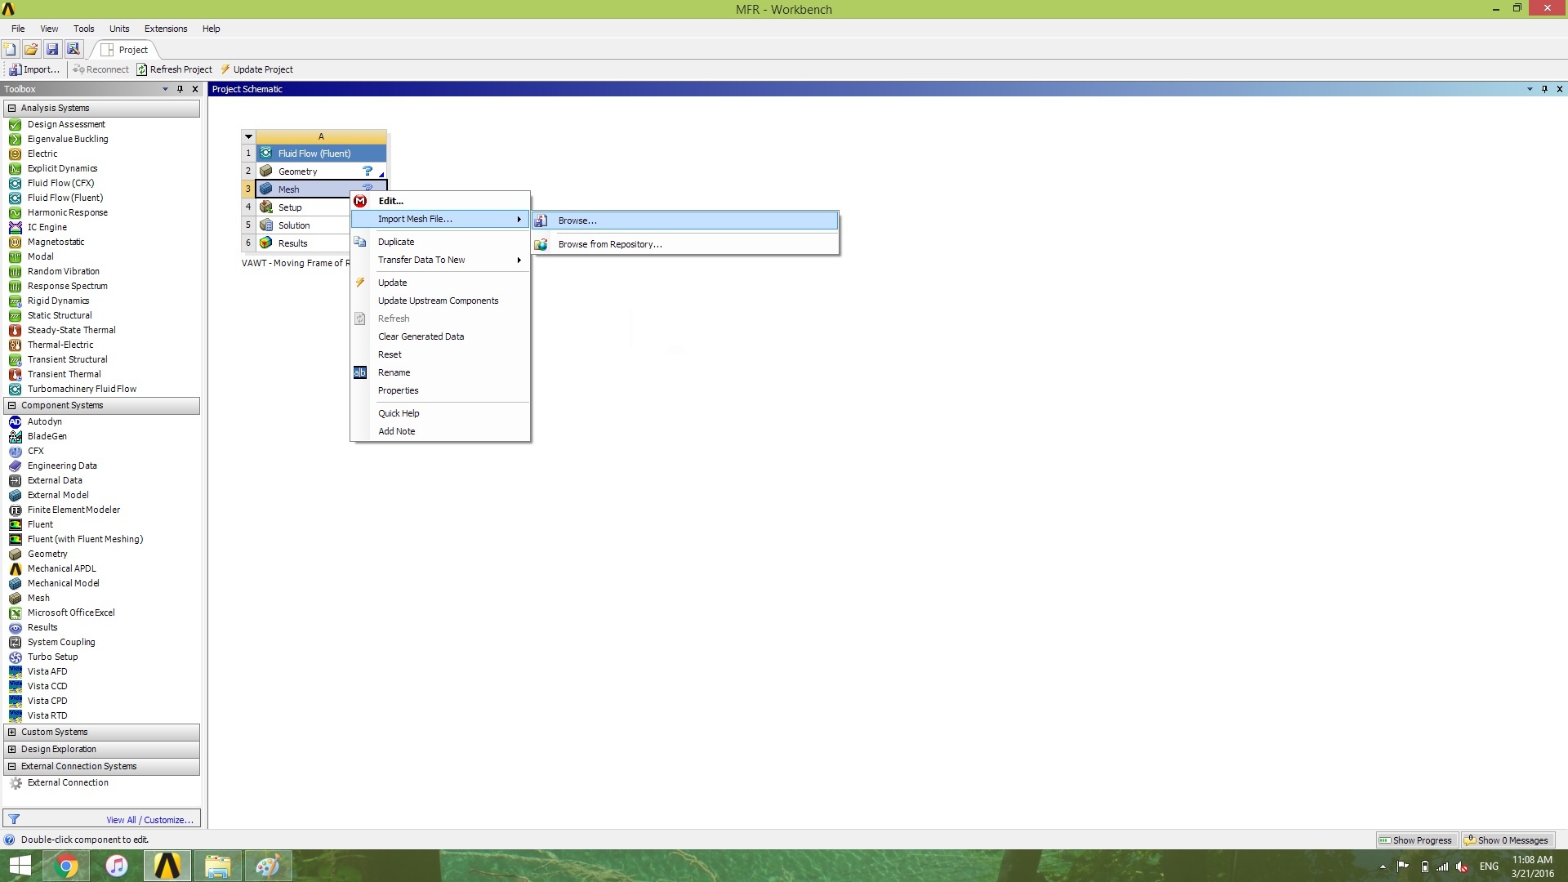
Task: Select the Results cell in system A
Action: [304, 243]
